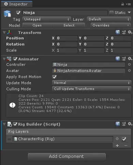Enable the Static checkbox
The height and width of the screenshot is (165, 133).
click(x=112, y=13)
